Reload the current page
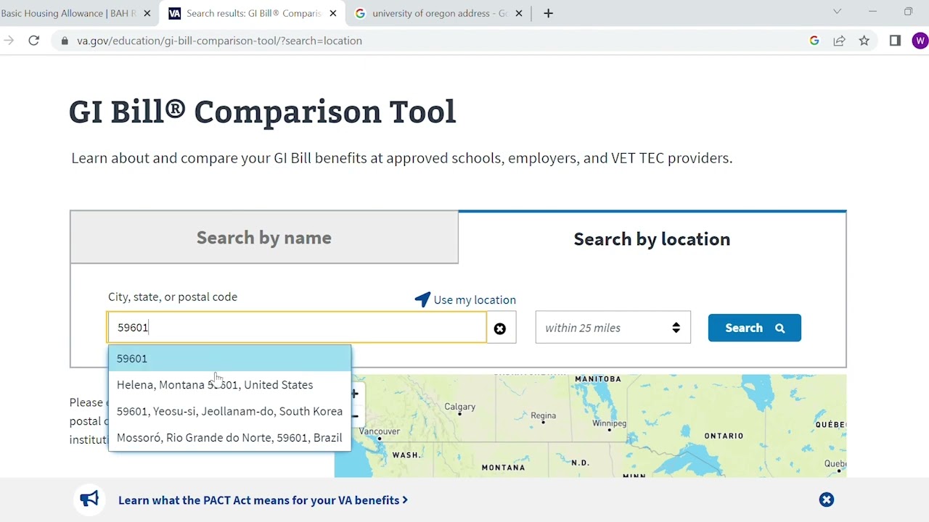Screen dimensions: 929x522 point(34,41)
